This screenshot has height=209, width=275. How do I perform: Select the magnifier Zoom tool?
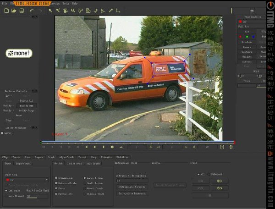[x=73, y=11]
